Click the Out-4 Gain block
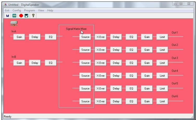The width and height of the screenshot is (196, 120). 147,76
